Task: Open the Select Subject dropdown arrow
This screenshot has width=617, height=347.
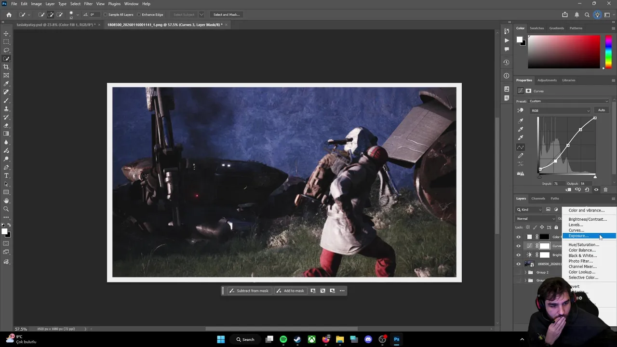Action: 201,14
